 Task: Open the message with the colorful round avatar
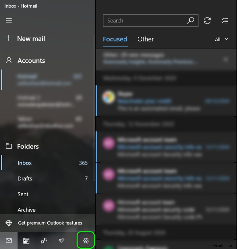pos(166,101)
